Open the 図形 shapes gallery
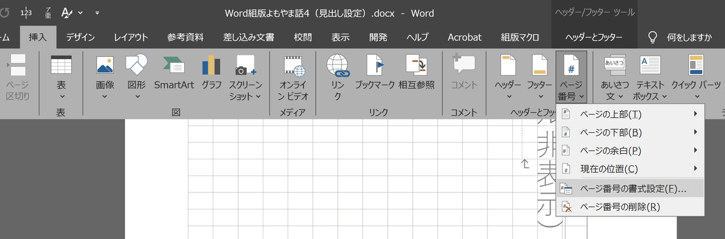 click(136, 77)
